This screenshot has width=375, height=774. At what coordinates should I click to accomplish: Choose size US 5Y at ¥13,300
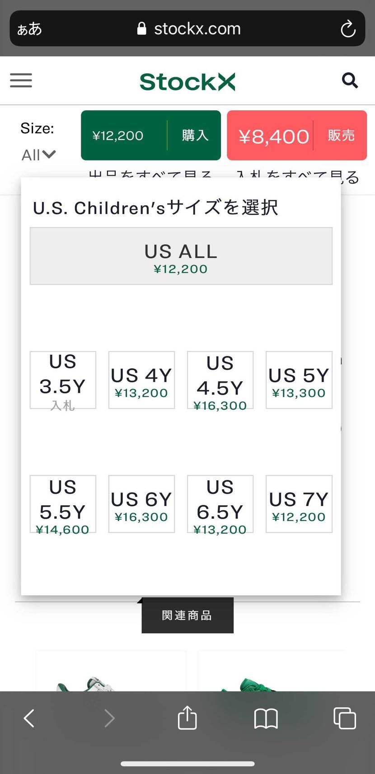pyautogui.click(x=299, y=380)
